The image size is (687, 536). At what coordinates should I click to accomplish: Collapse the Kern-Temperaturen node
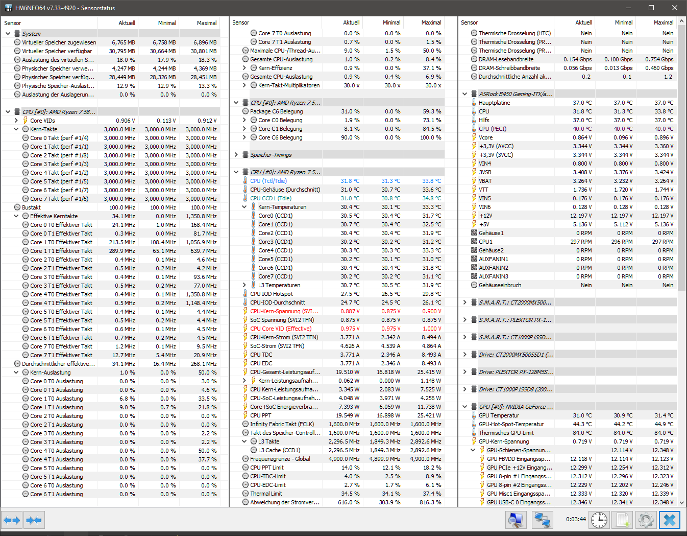tap(244, 207)
